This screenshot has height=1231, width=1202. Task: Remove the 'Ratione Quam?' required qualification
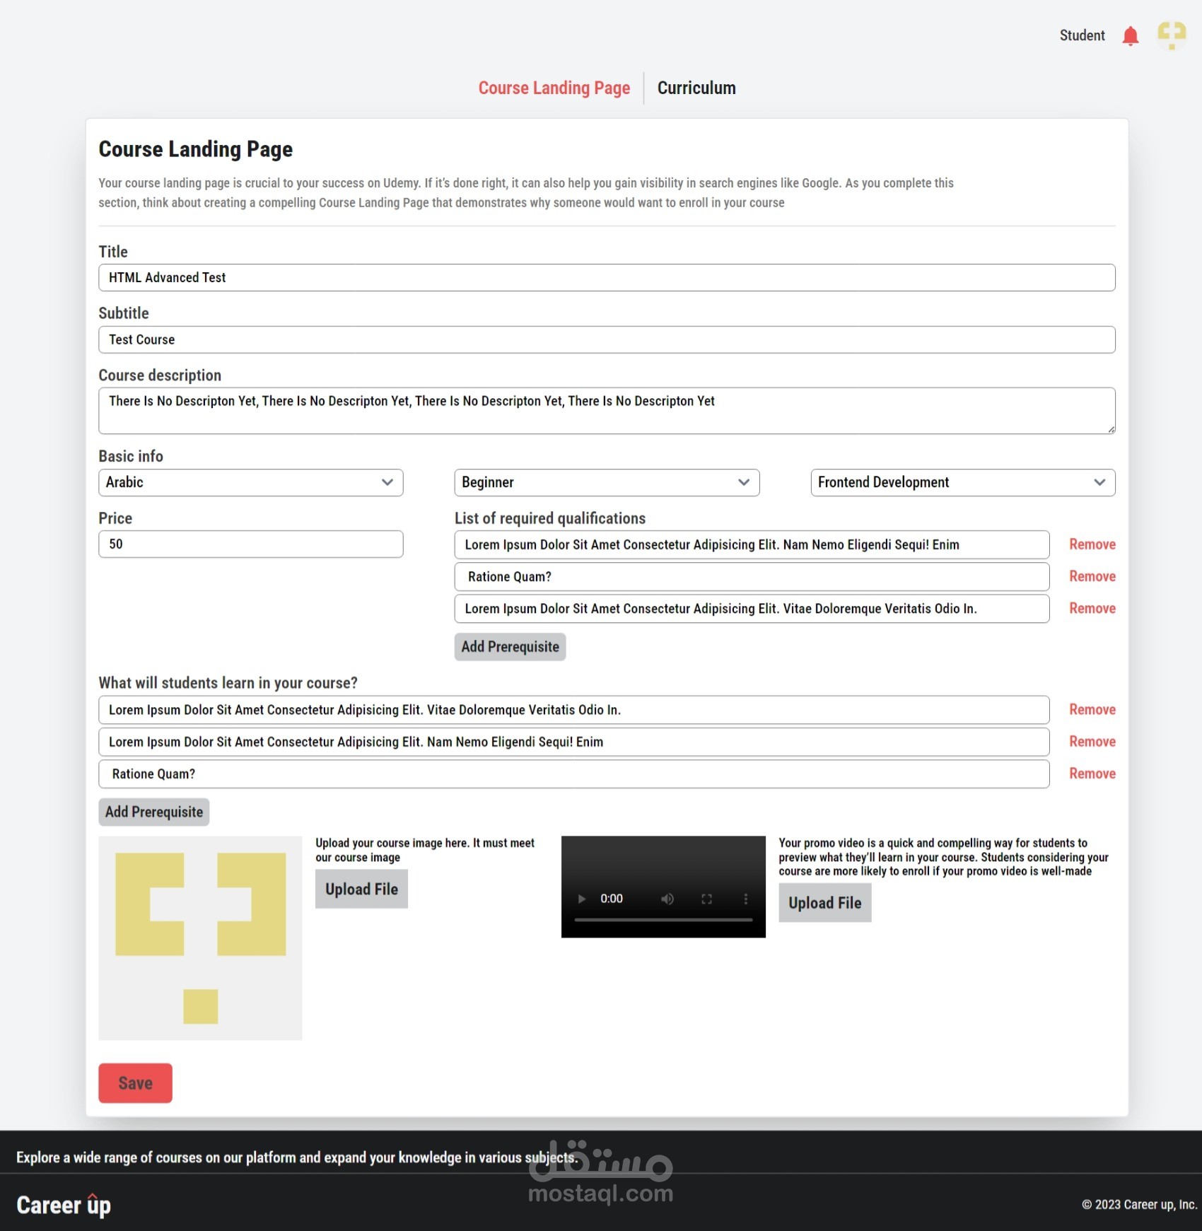click(x=1092, y=576)
